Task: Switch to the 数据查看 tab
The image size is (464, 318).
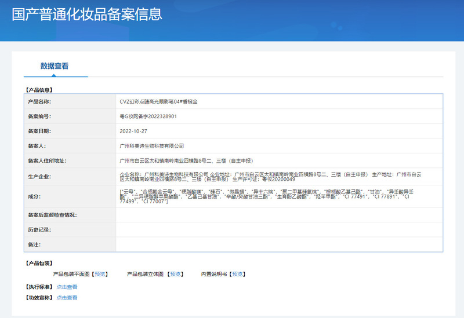Action: point(55,66)
